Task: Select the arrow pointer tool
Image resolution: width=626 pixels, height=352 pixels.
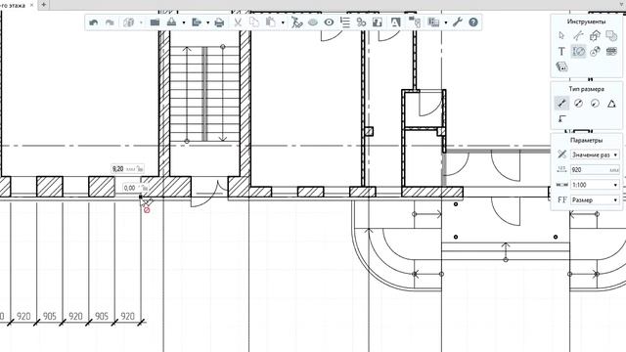Action: click(561, 35)
